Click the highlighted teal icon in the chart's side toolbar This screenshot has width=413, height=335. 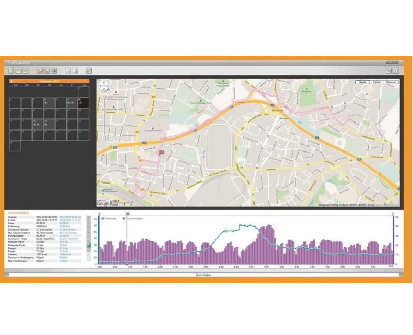(89, 246)
